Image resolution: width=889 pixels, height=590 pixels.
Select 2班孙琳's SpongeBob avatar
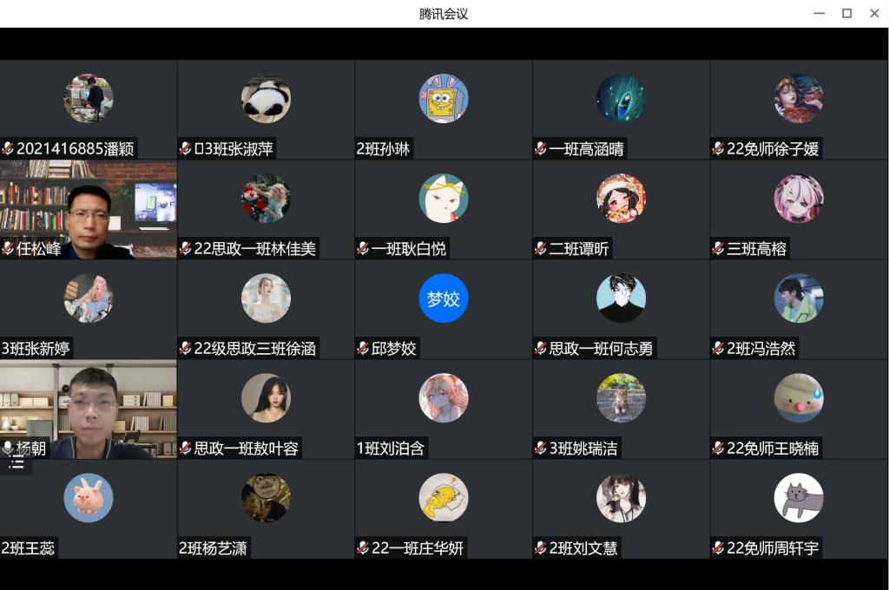coord(444,98)
